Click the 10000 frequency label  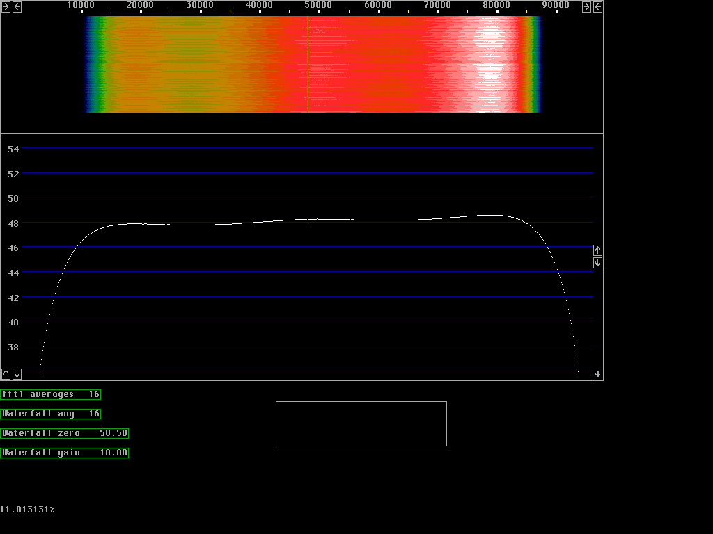pyautogui.click(x=81, y=5)
